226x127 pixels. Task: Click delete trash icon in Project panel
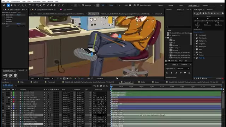pyautogui.click(x=186, y=61)
